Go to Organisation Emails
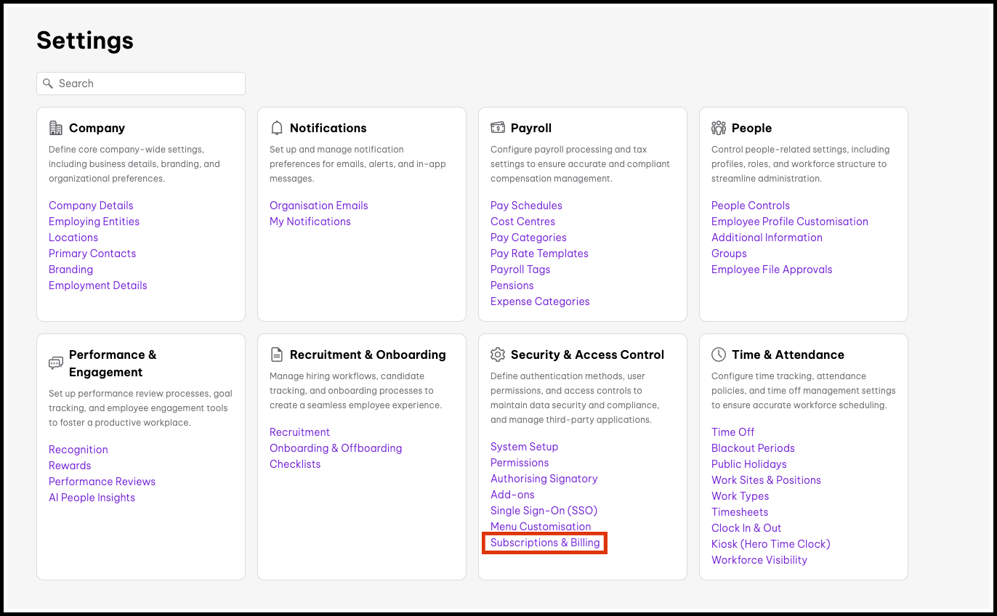This screenshot has width=997, height=616. (318, 206)
